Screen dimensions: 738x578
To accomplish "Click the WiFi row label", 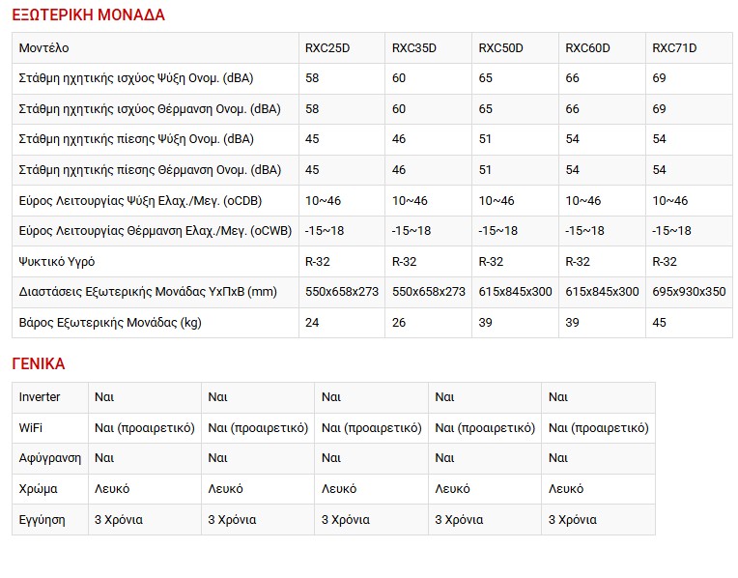I will point(31,428).
